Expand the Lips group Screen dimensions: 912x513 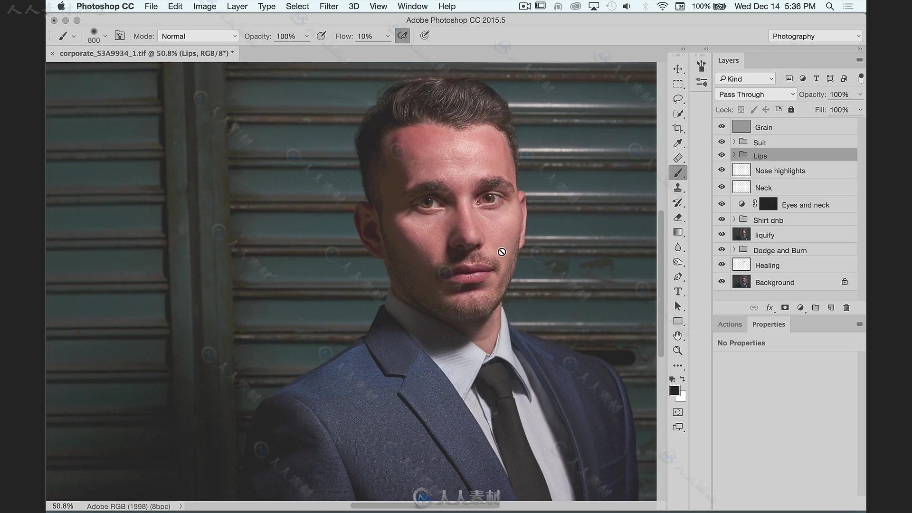point(734,155)
